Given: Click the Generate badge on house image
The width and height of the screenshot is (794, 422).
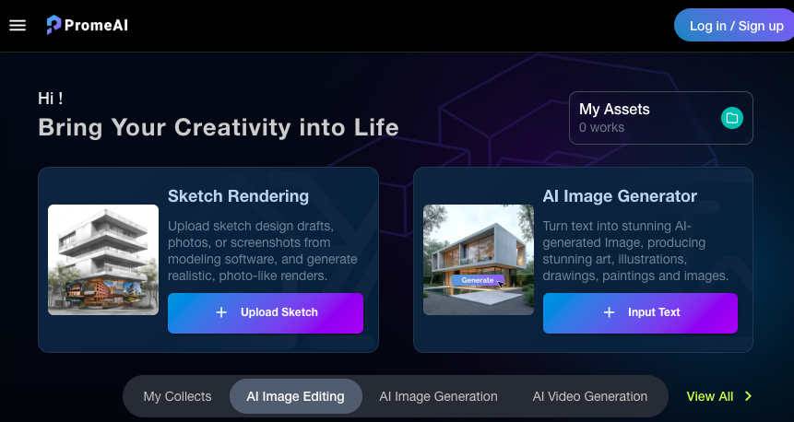Looking at the screenshot, I should 478,280.
